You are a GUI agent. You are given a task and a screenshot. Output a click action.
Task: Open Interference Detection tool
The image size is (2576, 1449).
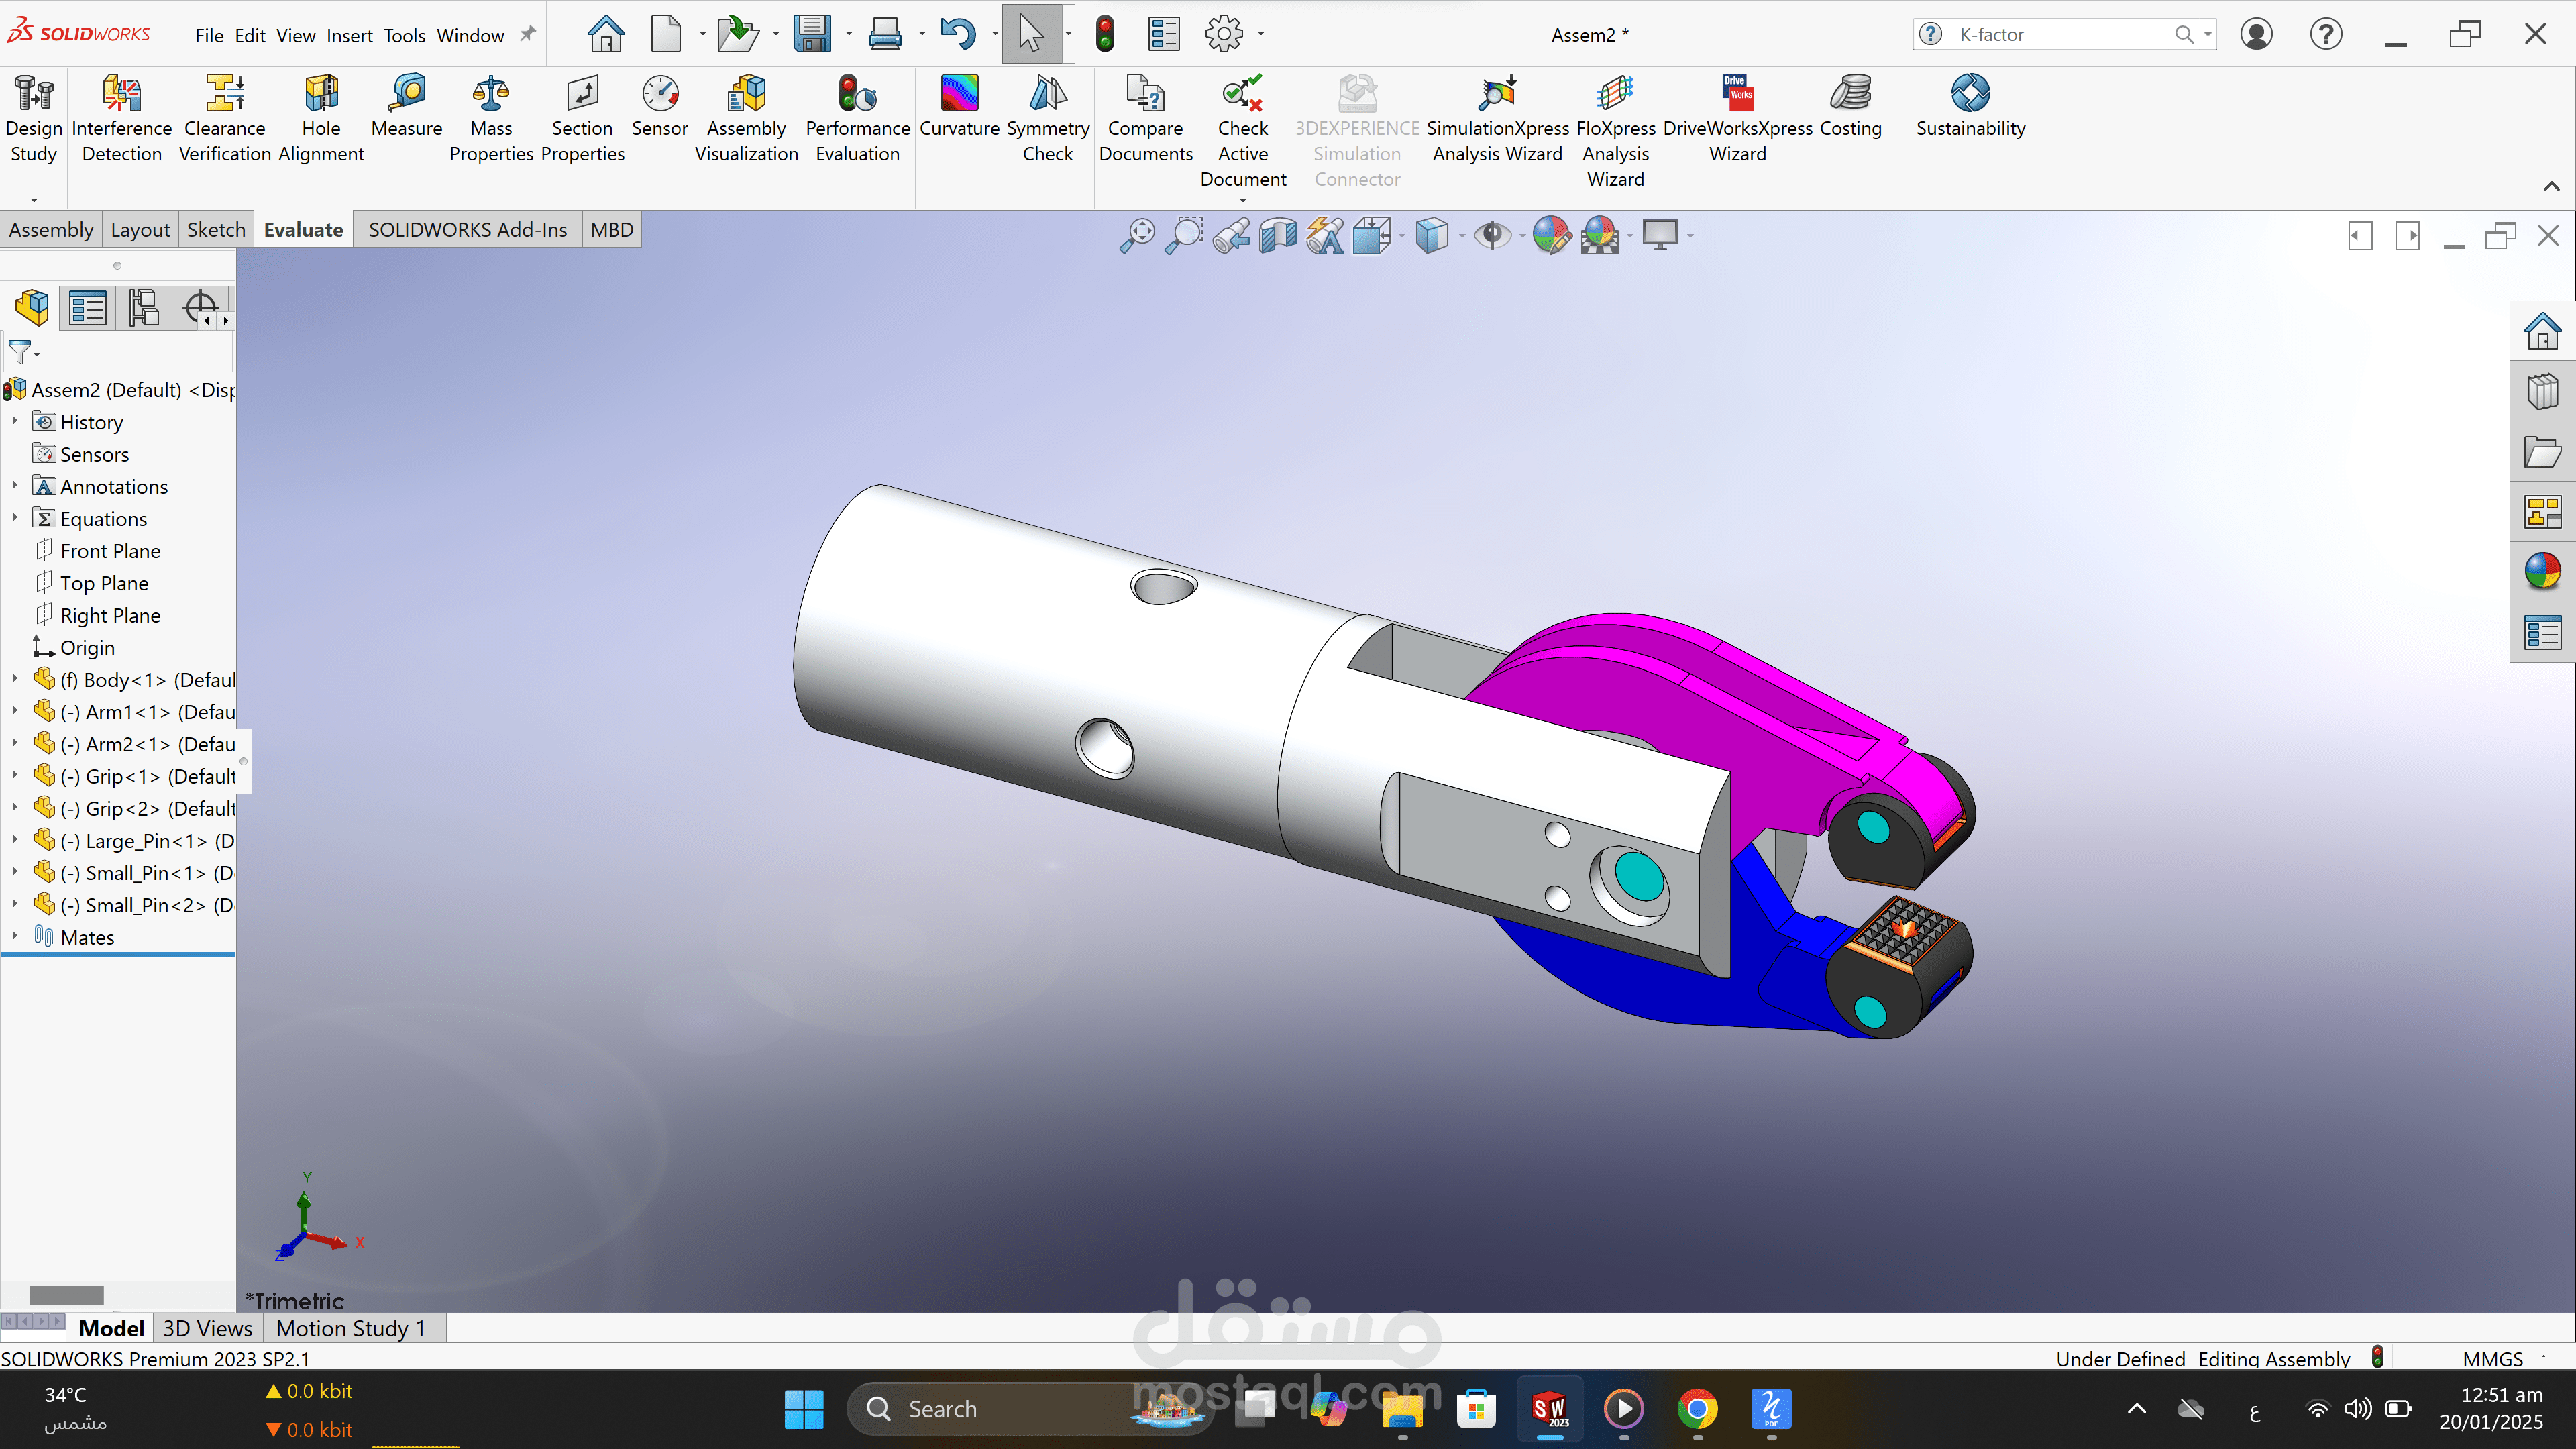(x=121, y=118)
